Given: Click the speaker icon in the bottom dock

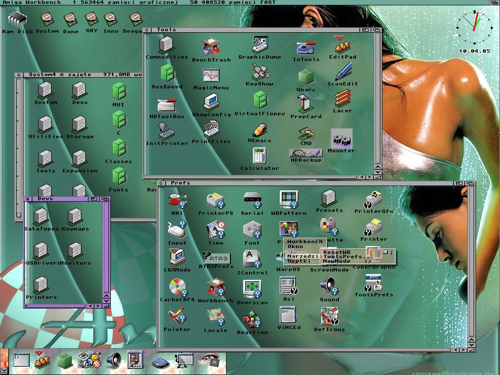Looking at the screenshot, I should click(114, 360).
